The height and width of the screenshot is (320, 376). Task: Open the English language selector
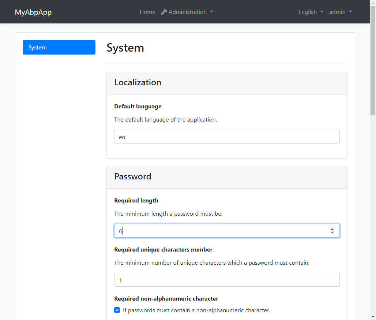(x=308, y=12)
